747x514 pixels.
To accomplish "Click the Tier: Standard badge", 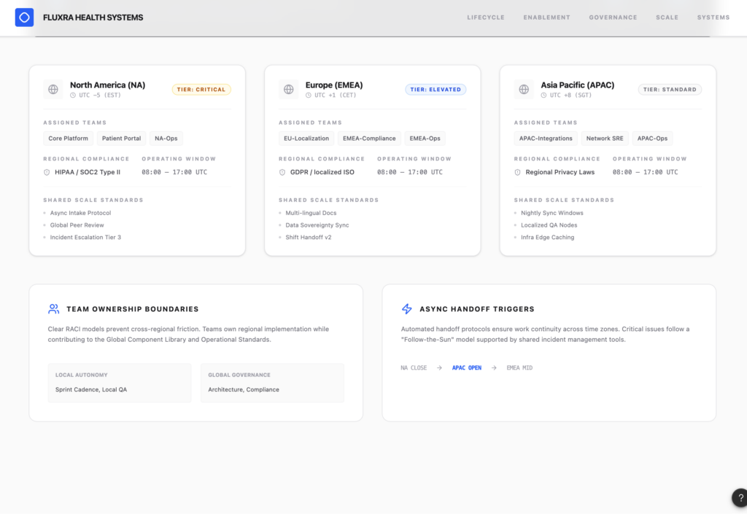I will tap(670, 90).
